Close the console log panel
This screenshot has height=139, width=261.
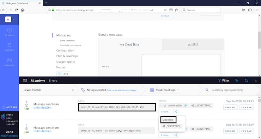click(256, 80)
